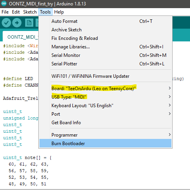This screenshot has width=190, height=190.
Task: Open the Sketch menu
Action: pos(30,12)
